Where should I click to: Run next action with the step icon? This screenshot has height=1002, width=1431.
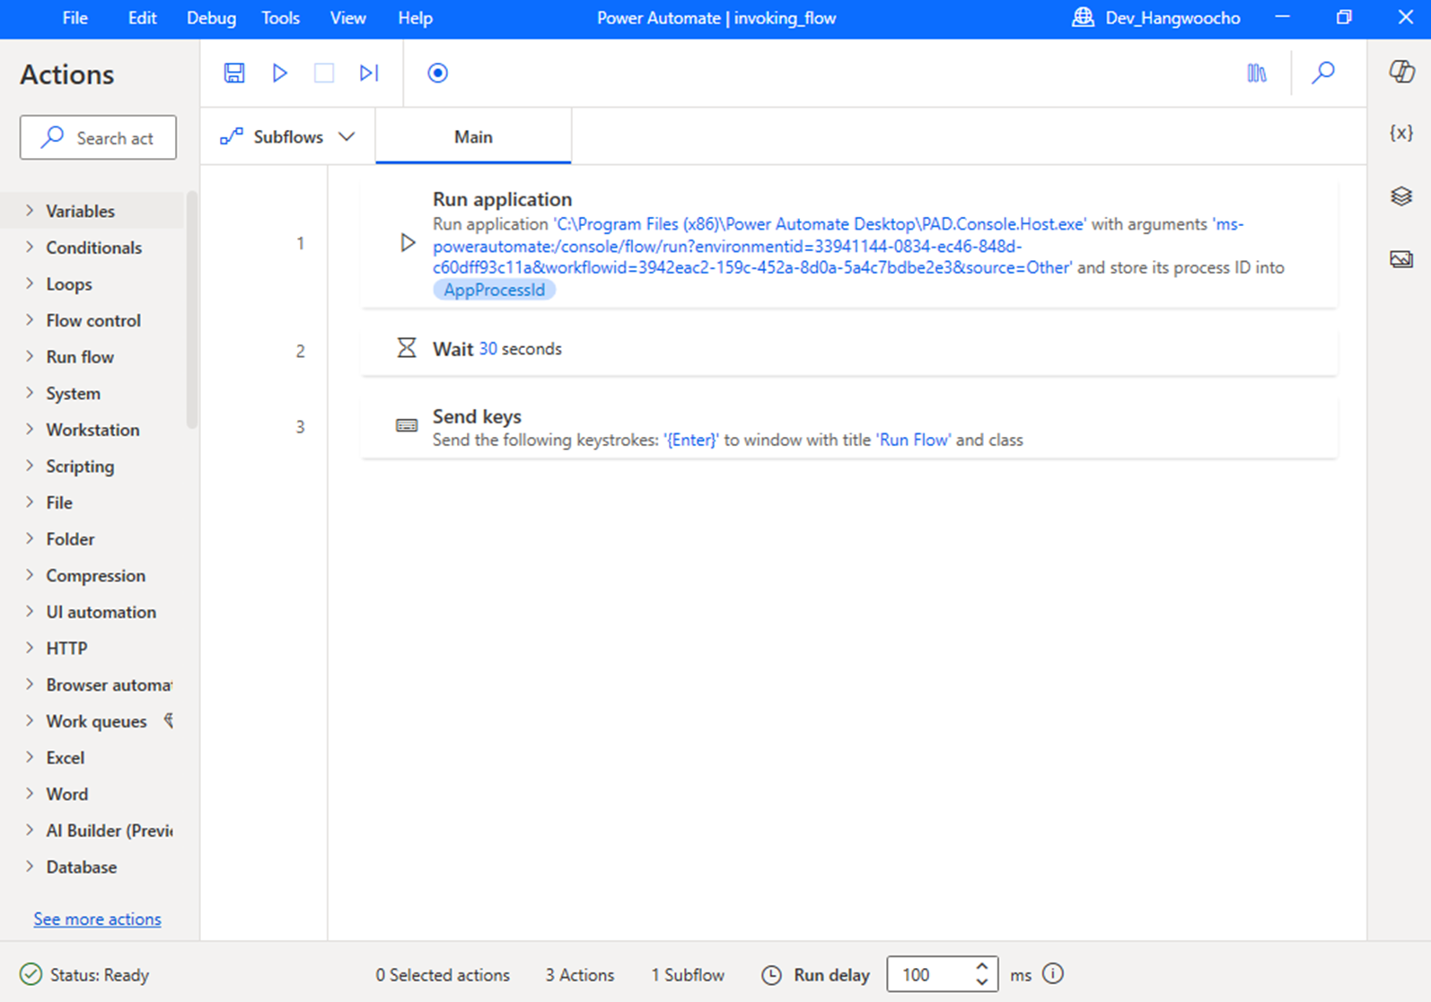(x=369, y=73)
